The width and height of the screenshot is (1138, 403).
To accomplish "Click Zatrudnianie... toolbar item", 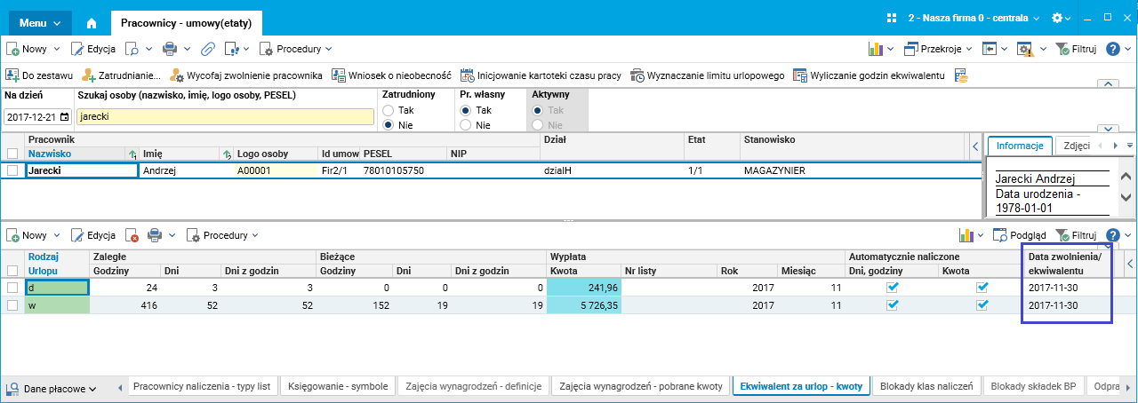I will [x=121, y=75].
